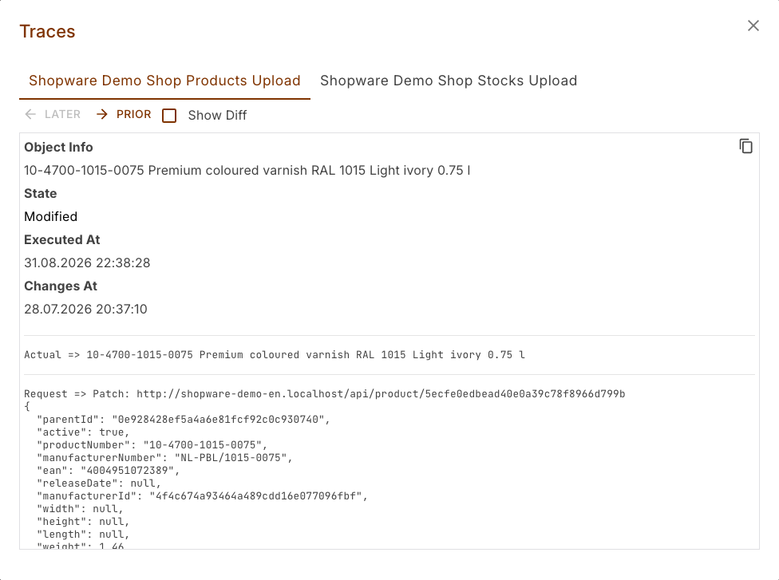Click the left arrow icon beside LATER

(x=30, y=114)
